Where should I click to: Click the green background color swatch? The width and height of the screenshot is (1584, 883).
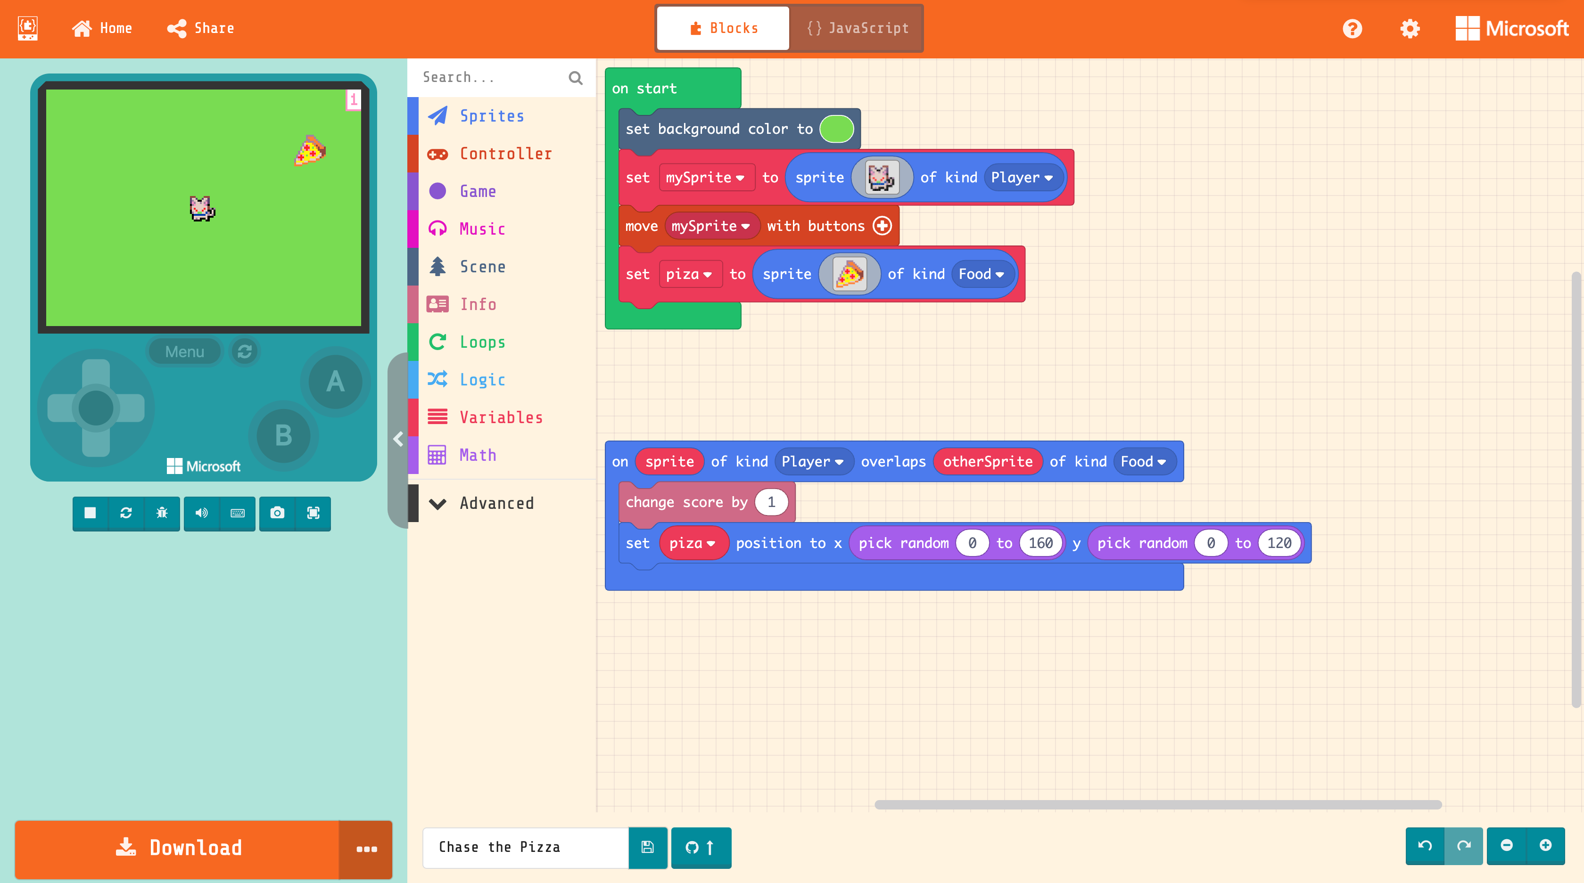pos(837,128)
